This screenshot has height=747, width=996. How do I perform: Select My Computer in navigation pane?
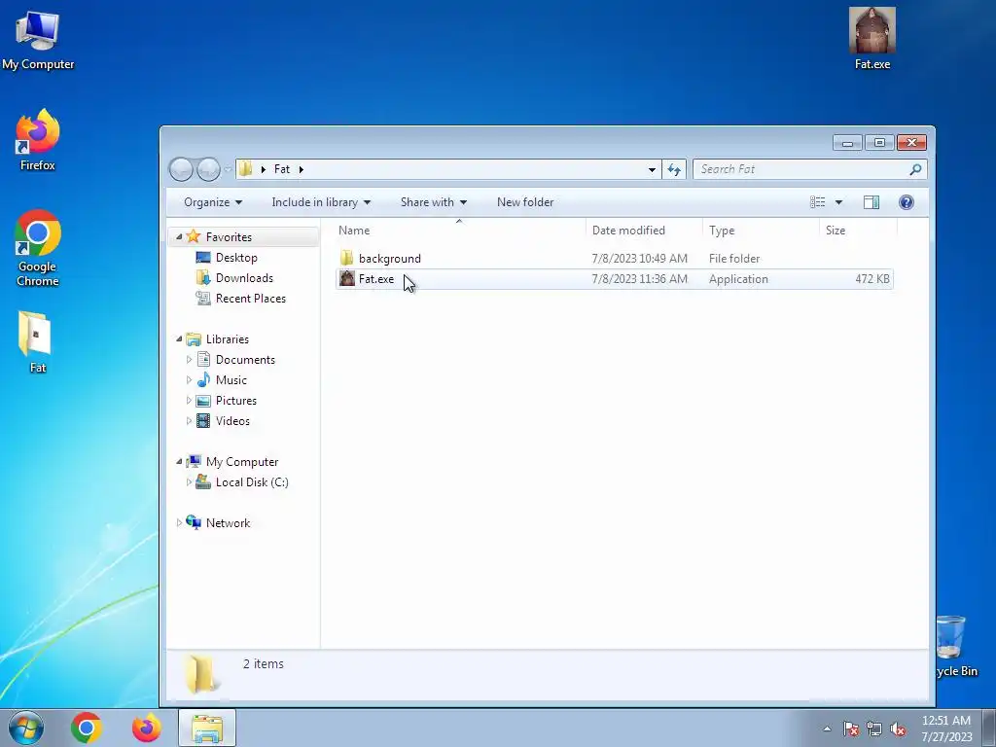[242, 462]
